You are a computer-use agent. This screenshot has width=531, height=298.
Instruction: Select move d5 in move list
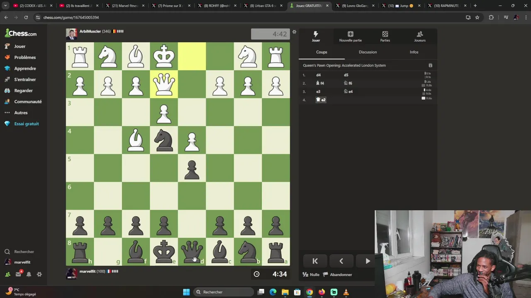[x=346, y=75]
